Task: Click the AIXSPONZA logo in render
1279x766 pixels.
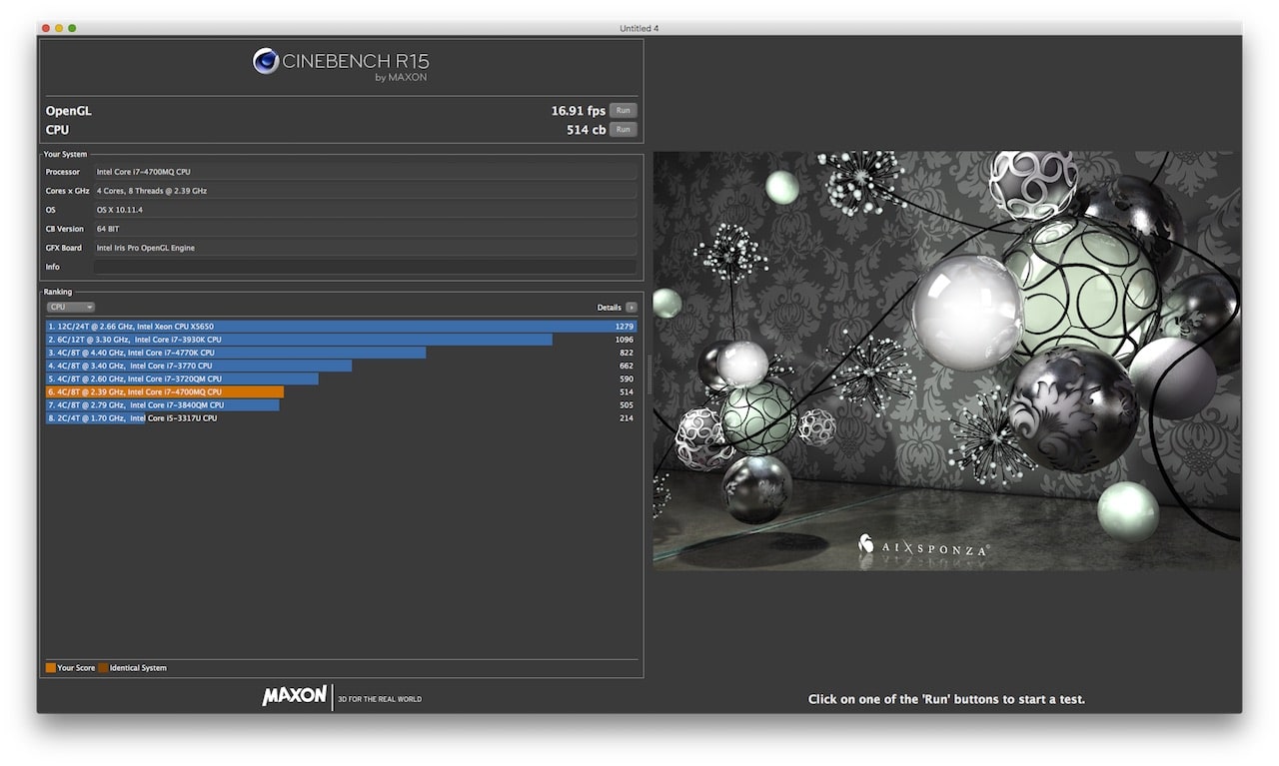Action: [x=923, y=546]
